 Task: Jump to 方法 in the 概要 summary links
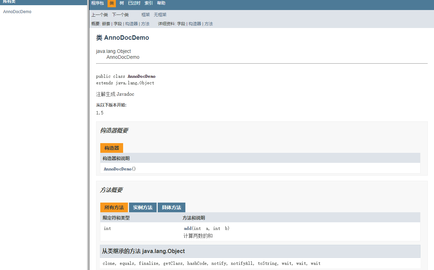[x=145, y=24]
